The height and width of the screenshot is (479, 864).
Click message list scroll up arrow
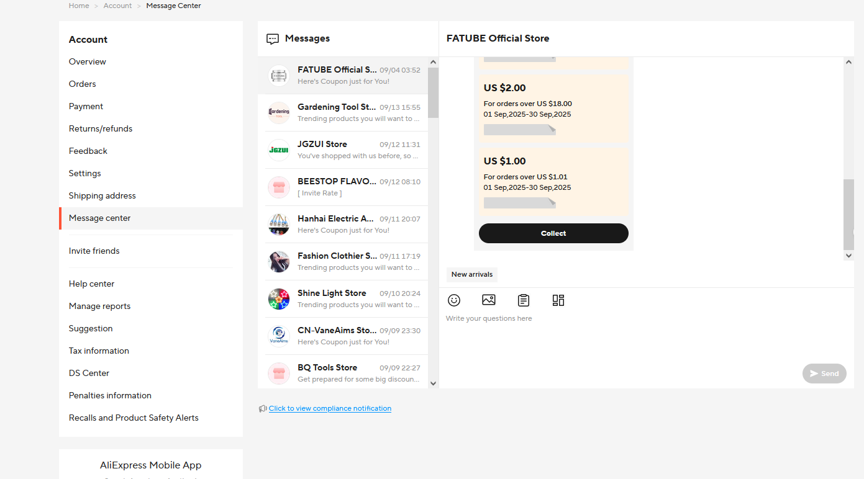(x=434, y=62)
